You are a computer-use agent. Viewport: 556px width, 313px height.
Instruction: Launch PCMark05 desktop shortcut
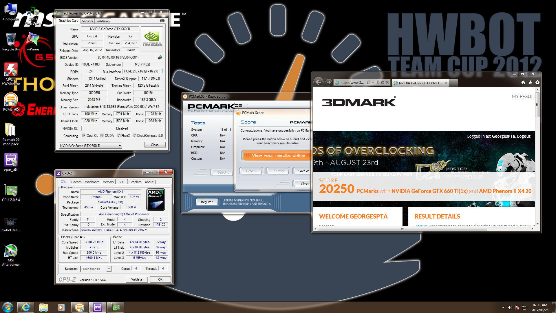[x=11, y=102]
